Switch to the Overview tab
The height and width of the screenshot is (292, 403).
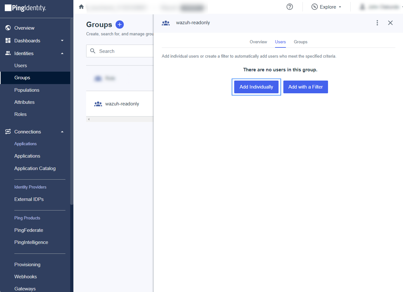tap(258, 42)
